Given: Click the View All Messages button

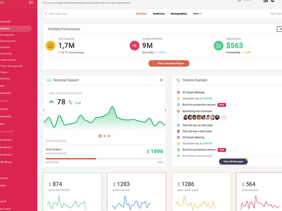Looking at the screenshot, I should coord(233,161).
